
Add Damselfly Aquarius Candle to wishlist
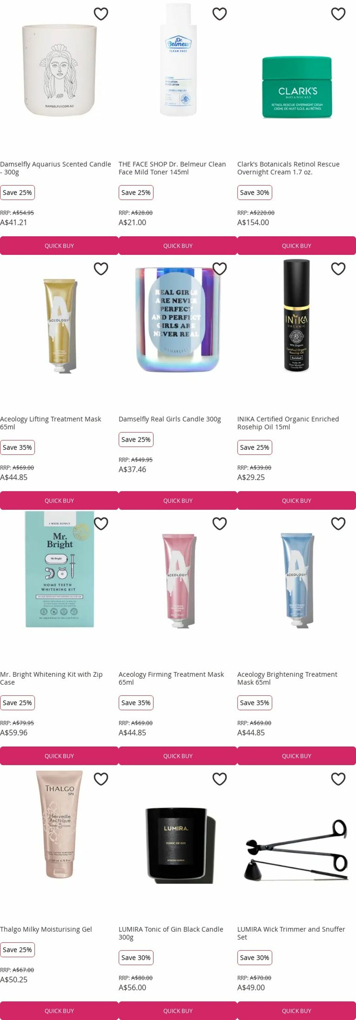click(101, 14)
